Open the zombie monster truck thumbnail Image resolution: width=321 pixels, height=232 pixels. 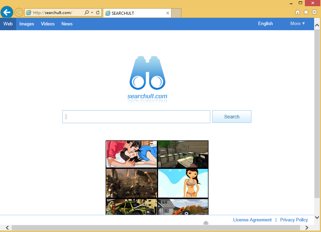[x=131, y=207]
